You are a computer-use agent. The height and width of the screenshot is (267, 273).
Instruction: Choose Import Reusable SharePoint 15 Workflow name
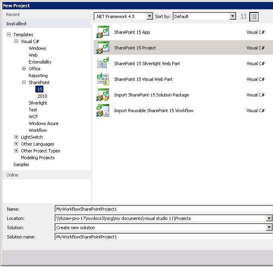153,111
